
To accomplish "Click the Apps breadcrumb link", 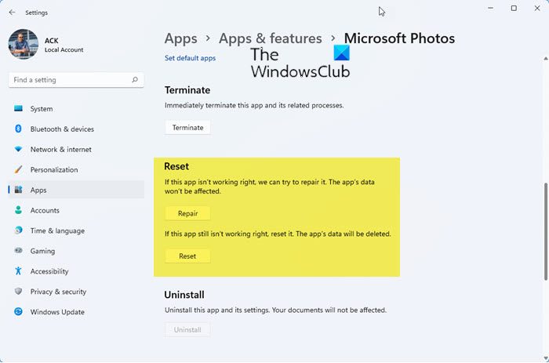I will click(180, 38).
